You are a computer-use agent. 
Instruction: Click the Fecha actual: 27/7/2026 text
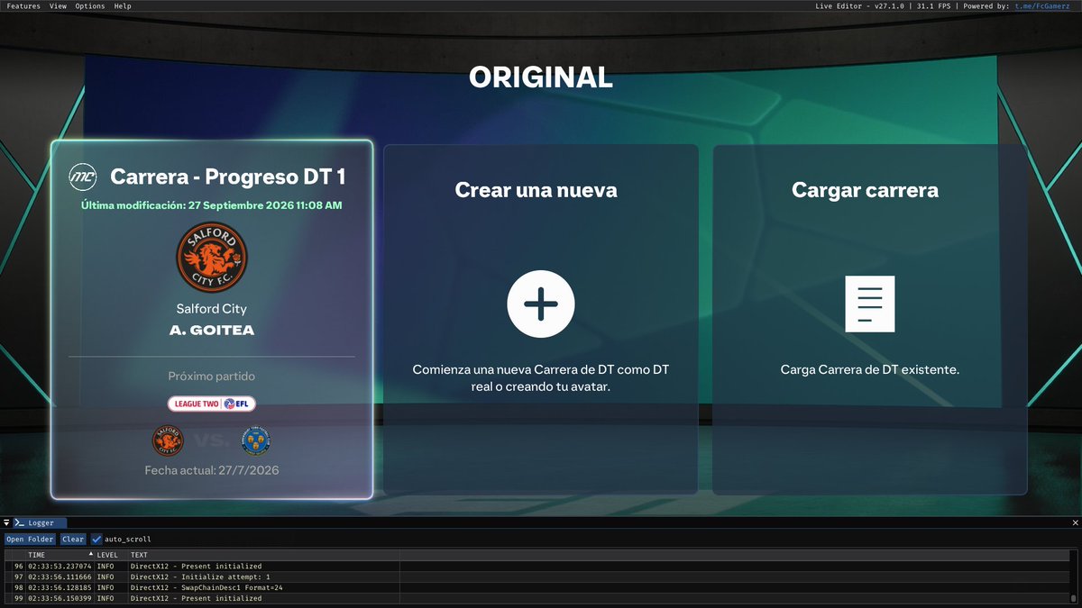(x=212, y=470)
